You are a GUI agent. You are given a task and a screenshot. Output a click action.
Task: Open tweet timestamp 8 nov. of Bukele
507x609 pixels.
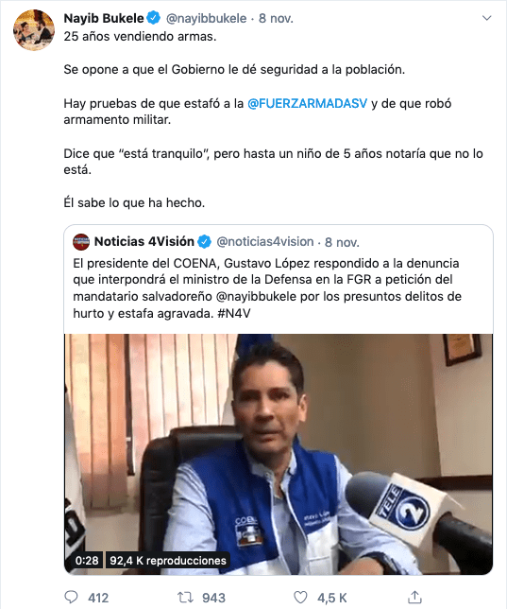(276, 18)
